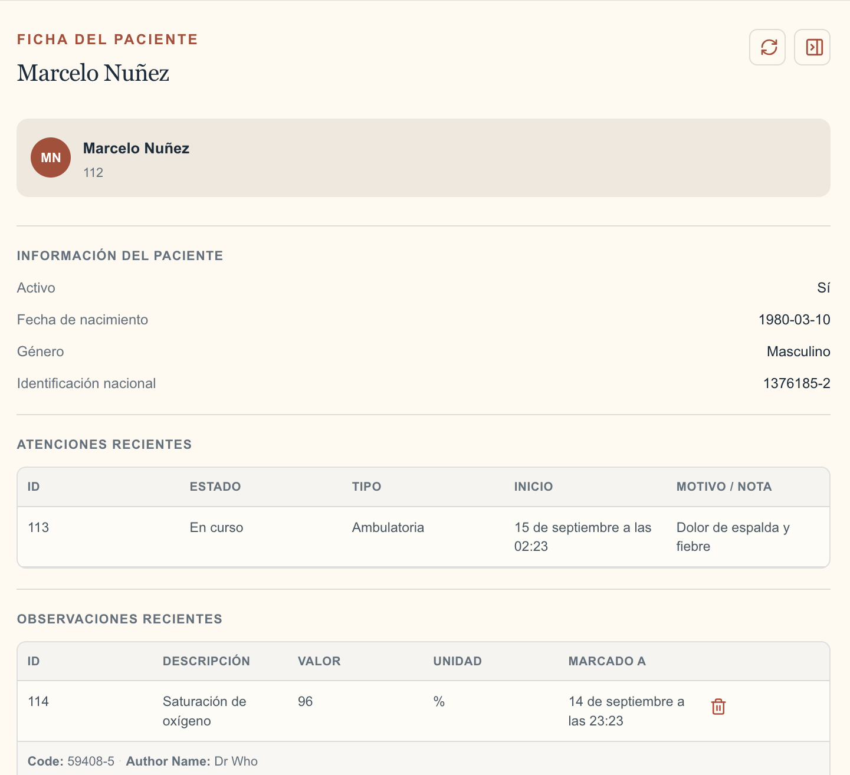This screenshot has height=775, width=850.
Task: Select birth date value 1980-03-10
Action: point(794,320)
